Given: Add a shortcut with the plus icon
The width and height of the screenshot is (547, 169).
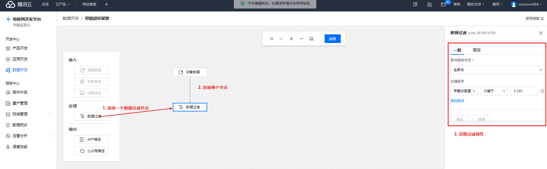Looking at the screenshot, I should [x=107, y=4].
